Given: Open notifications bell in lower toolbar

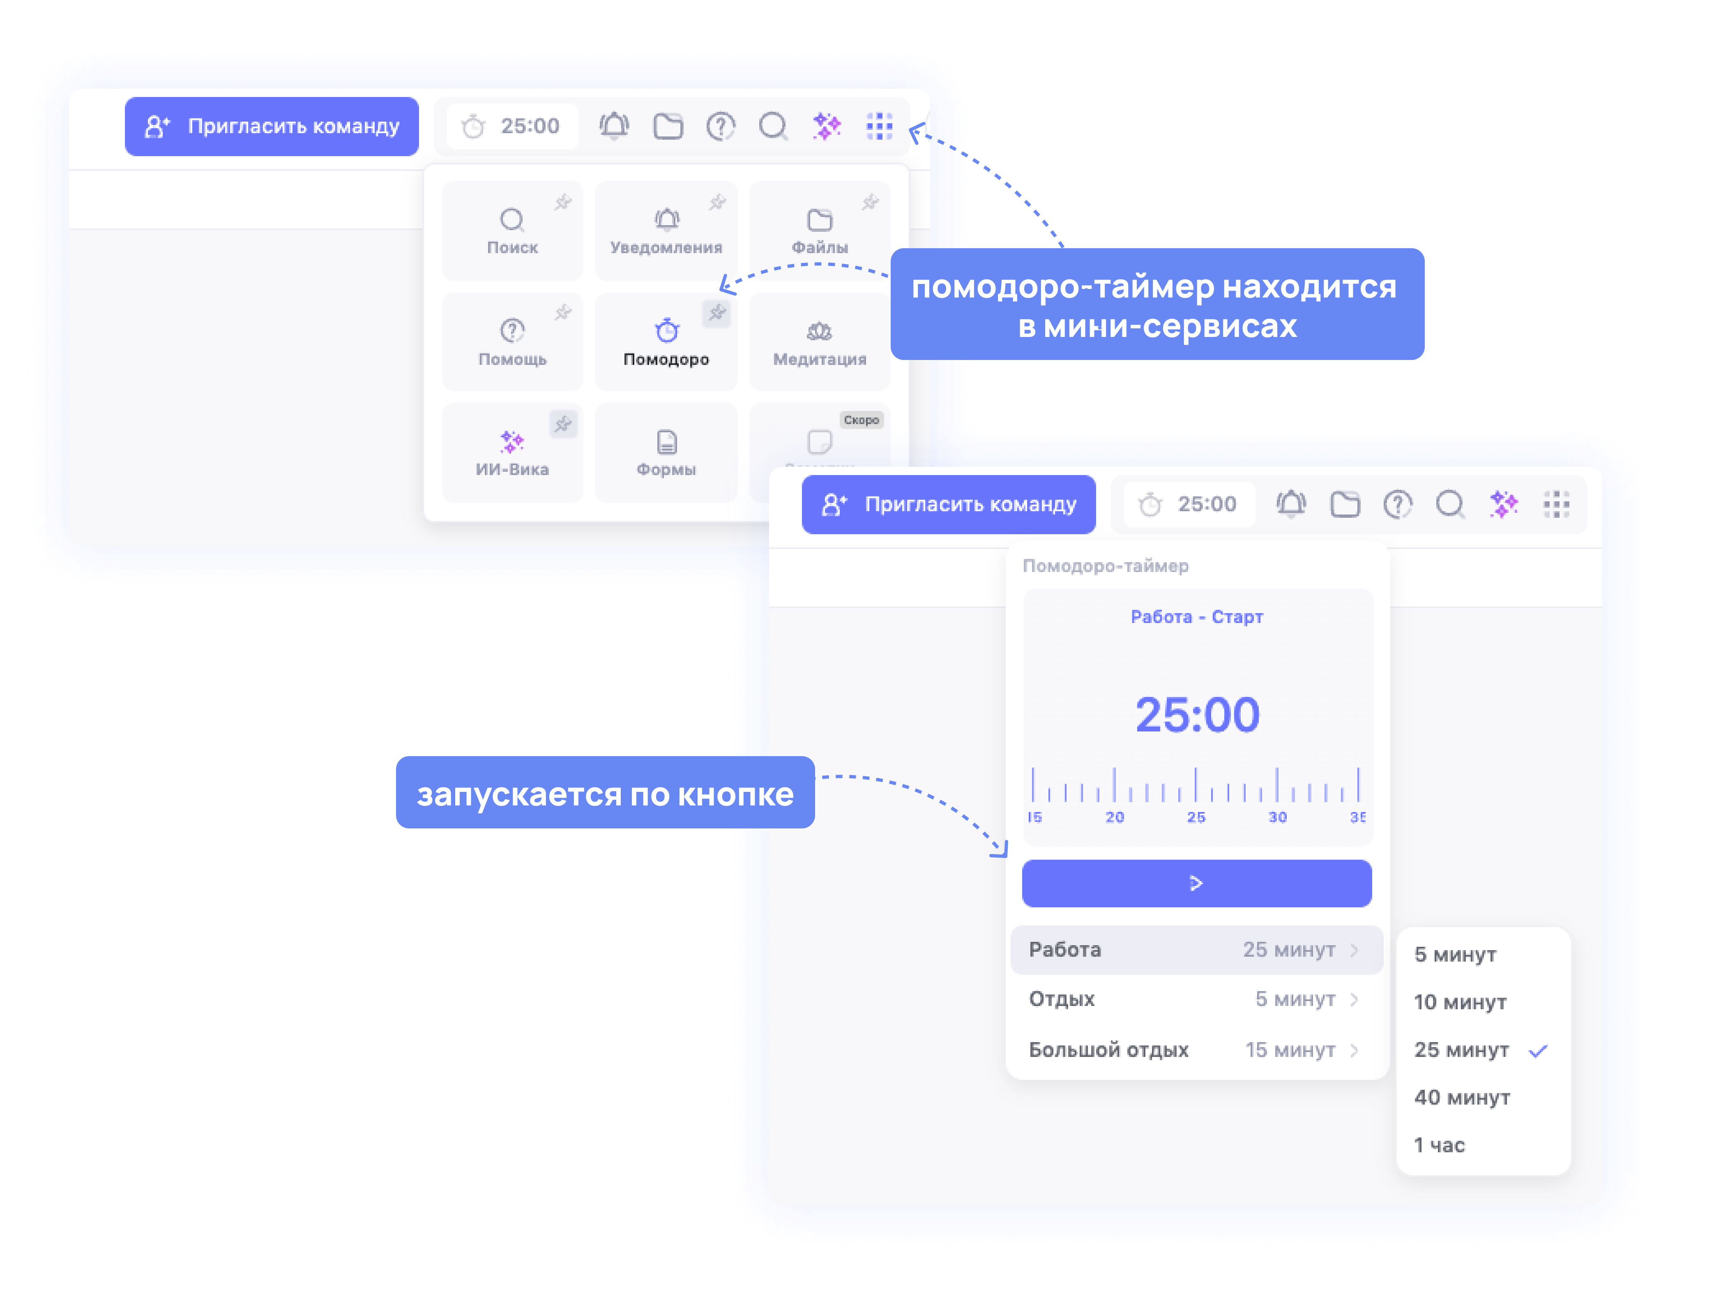Looking at the screenshot, I should tap(1290, 504).
